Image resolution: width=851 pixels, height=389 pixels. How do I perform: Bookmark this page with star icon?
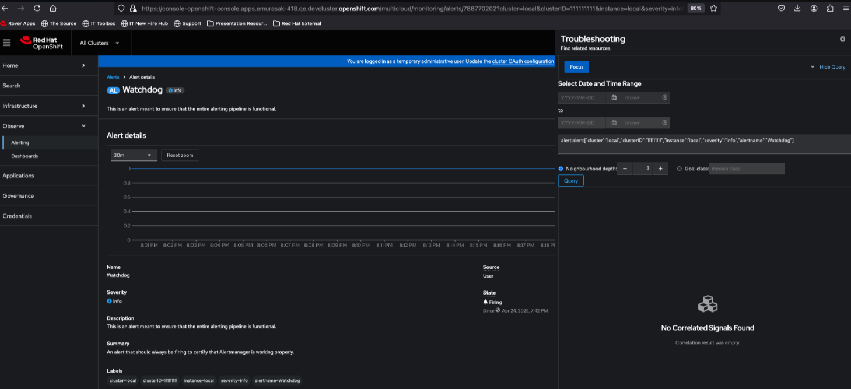[x=713, y=8]
